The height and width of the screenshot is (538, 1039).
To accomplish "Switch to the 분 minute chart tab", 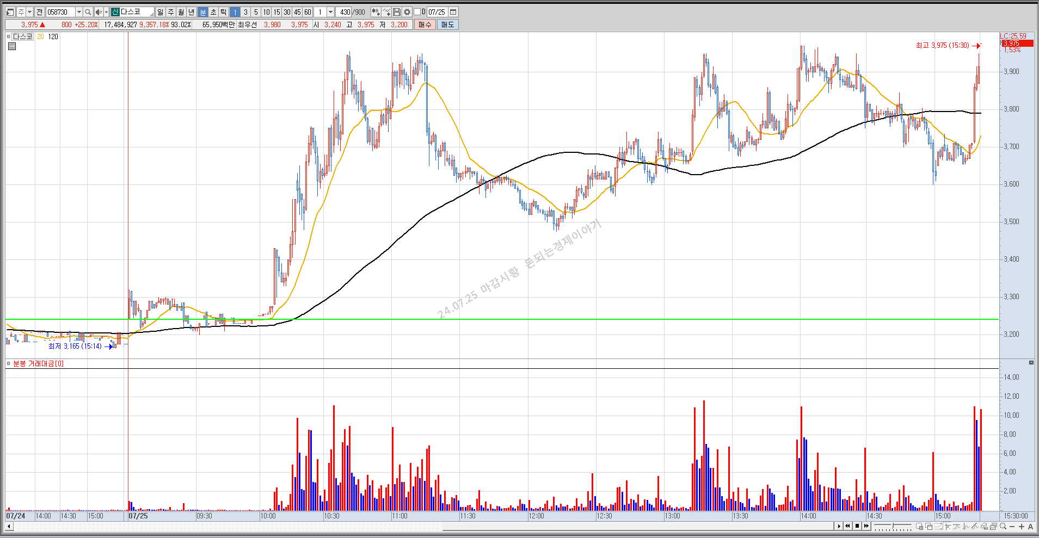I will 202,12.
